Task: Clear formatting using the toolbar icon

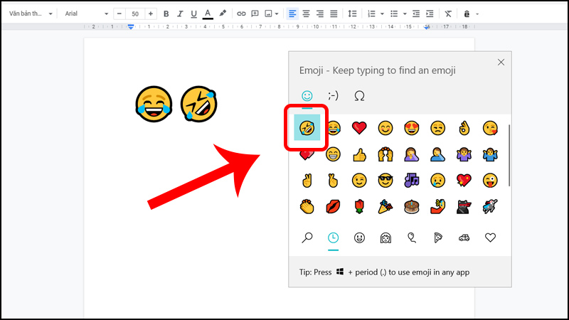Action: [x=447, y=14]
